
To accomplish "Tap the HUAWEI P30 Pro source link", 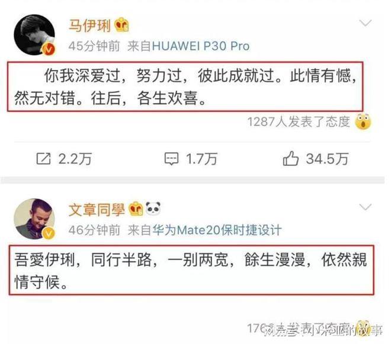I will (201, 46).
